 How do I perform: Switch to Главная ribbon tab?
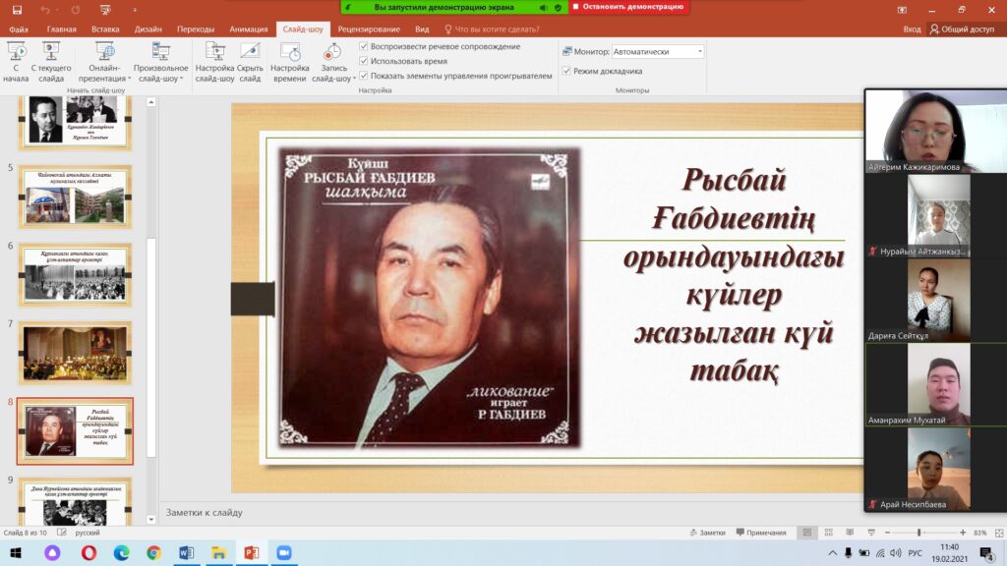(62, 28)
